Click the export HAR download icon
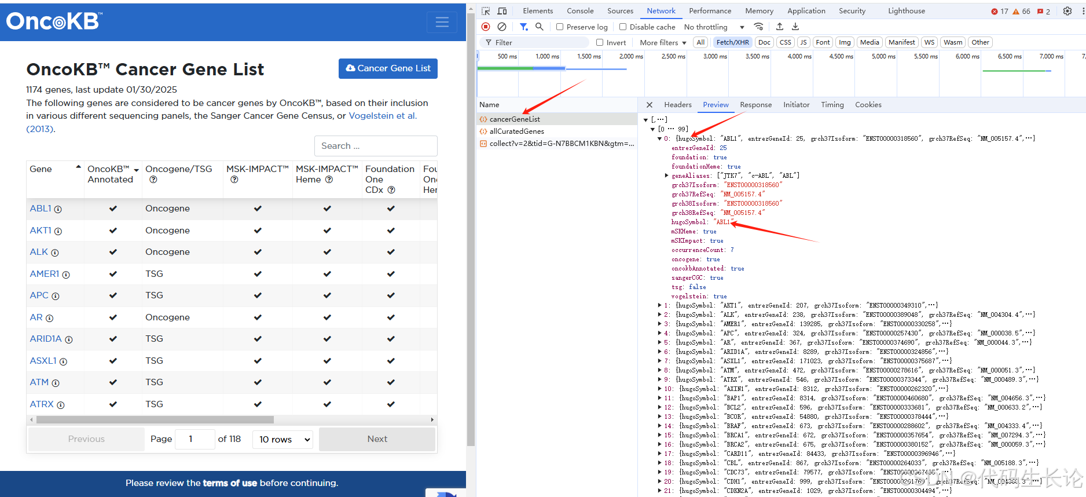1086x497 pixels. point(795,27)
